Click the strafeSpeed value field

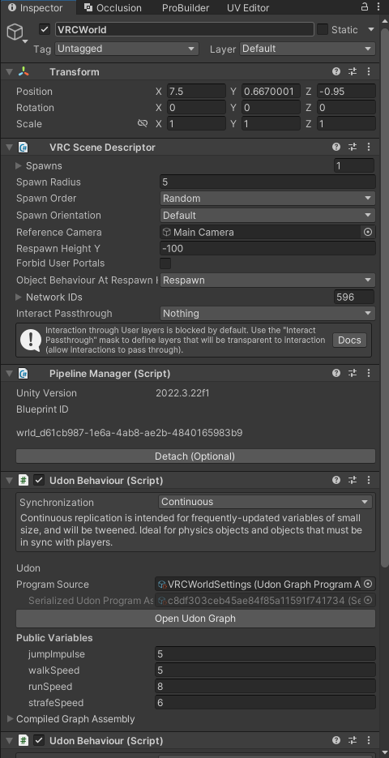(x=265, y=703)
